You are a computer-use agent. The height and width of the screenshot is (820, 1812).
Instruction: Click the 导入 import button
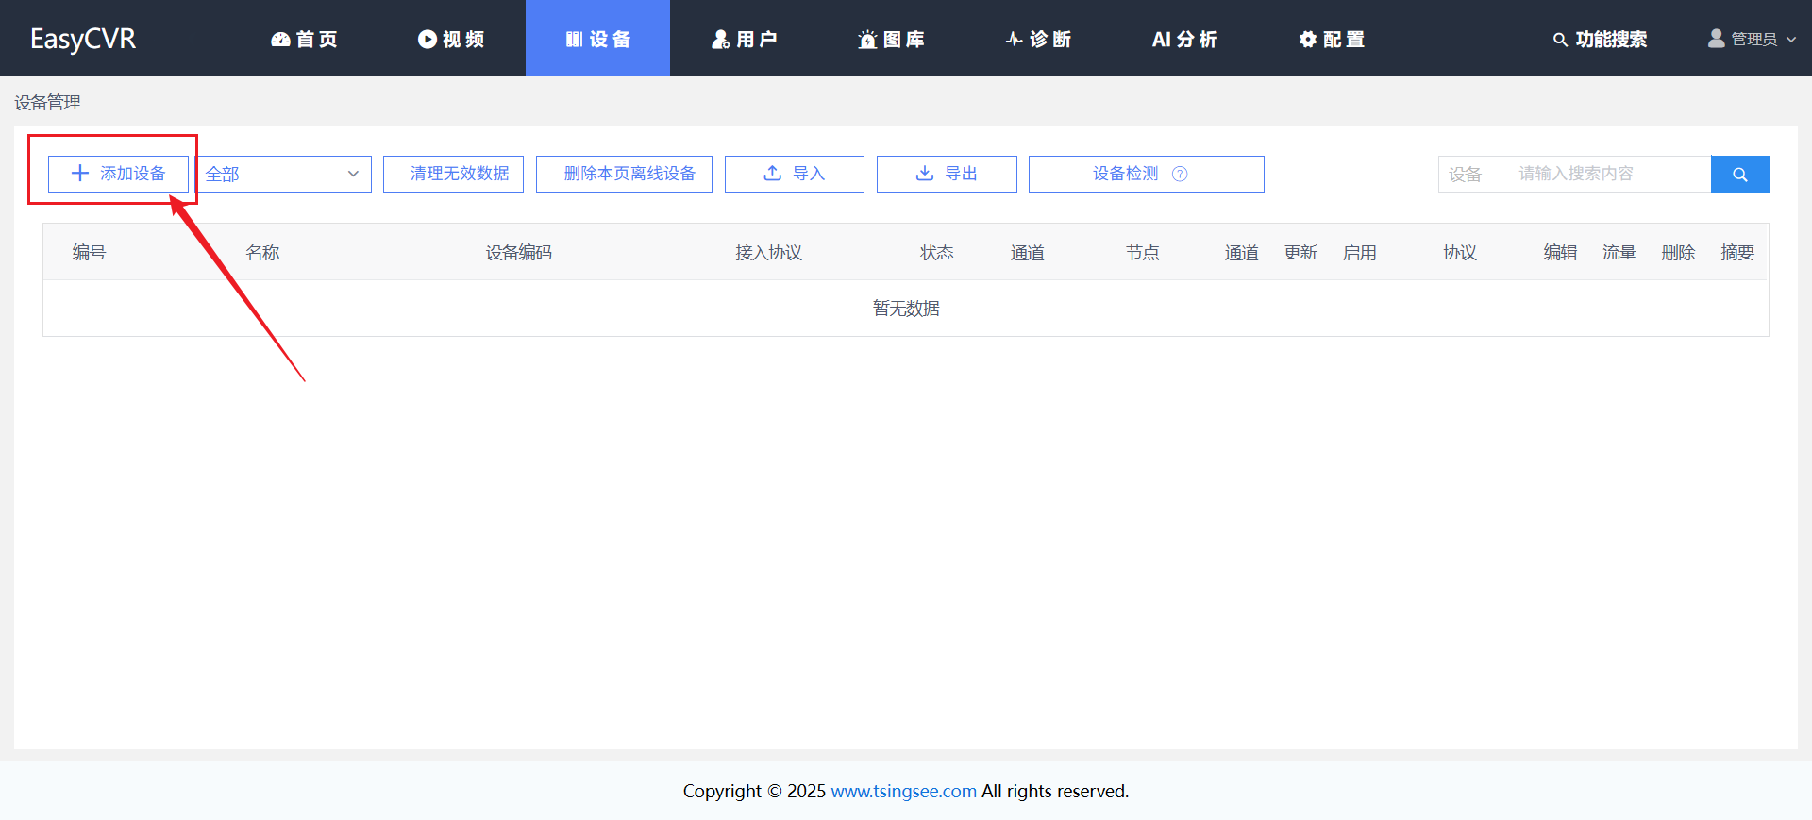pos(795,174)
